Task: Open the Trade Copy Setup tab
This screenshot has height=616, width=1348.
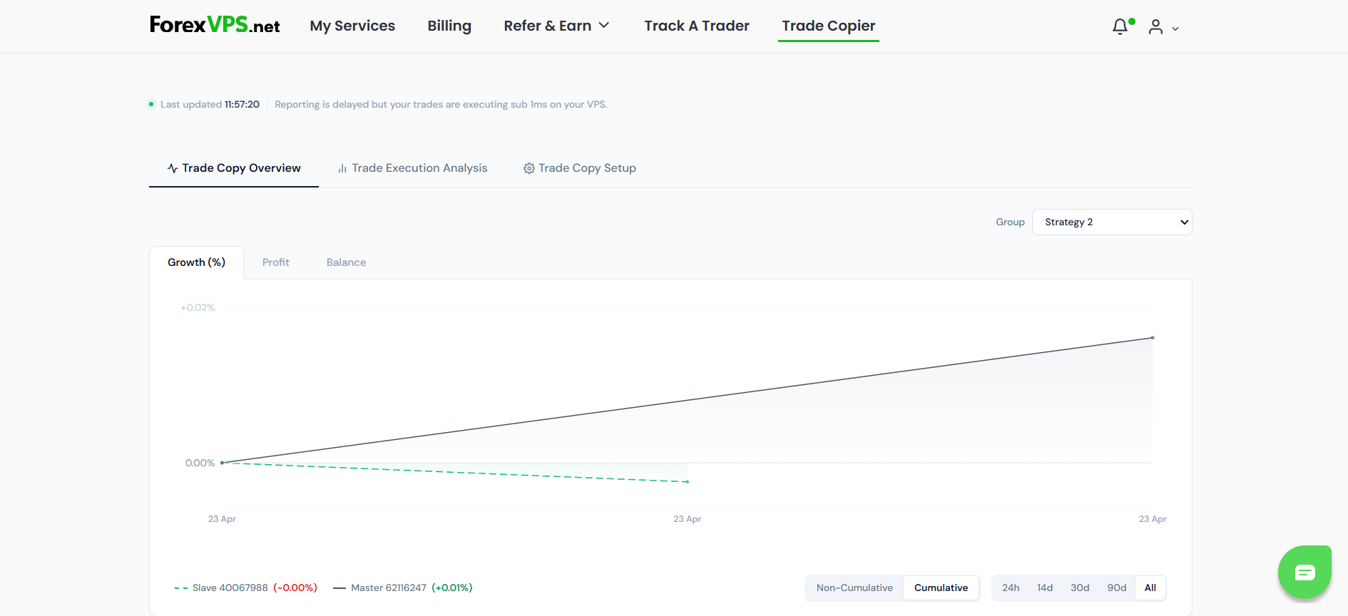Action: [580, 168]
